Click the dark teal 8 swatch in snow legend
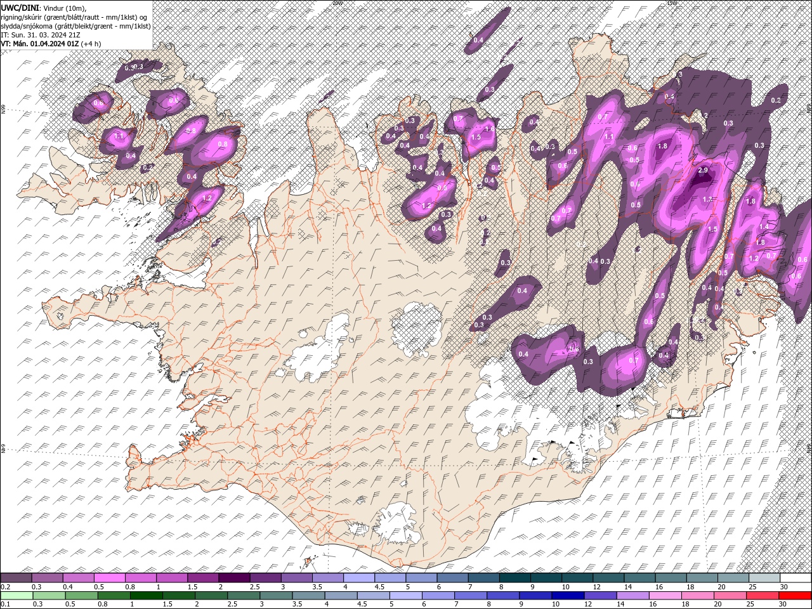 click(515, 578)
